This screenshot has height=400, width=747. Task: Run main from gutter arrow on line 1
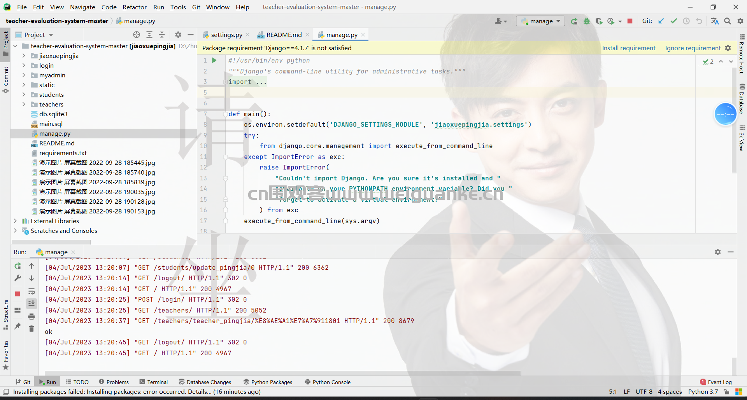point(214,61)
